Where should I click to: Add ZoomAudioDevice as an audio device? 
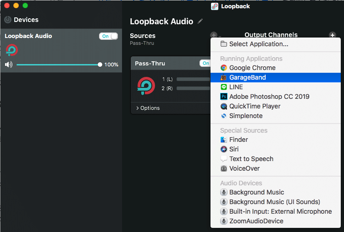pos(256,221)
